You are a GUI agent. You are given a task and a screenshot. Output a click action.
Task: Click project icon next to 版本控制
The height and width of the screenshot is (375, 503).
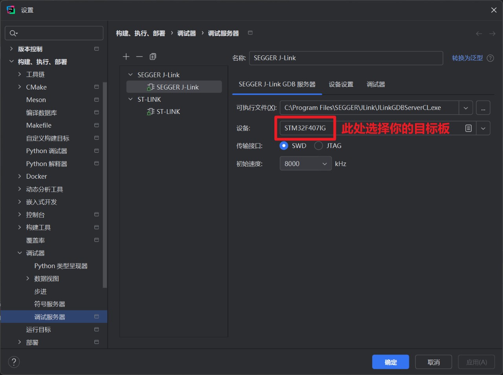[x=97, y=49]
